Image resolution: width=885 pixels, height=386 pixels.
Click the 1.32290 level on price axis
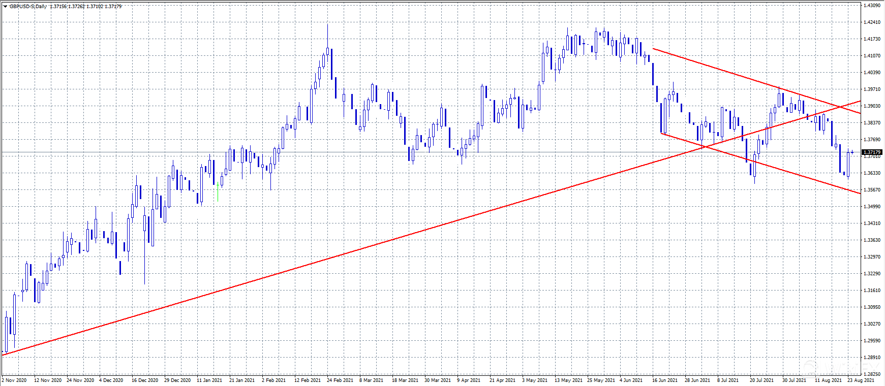872,274
